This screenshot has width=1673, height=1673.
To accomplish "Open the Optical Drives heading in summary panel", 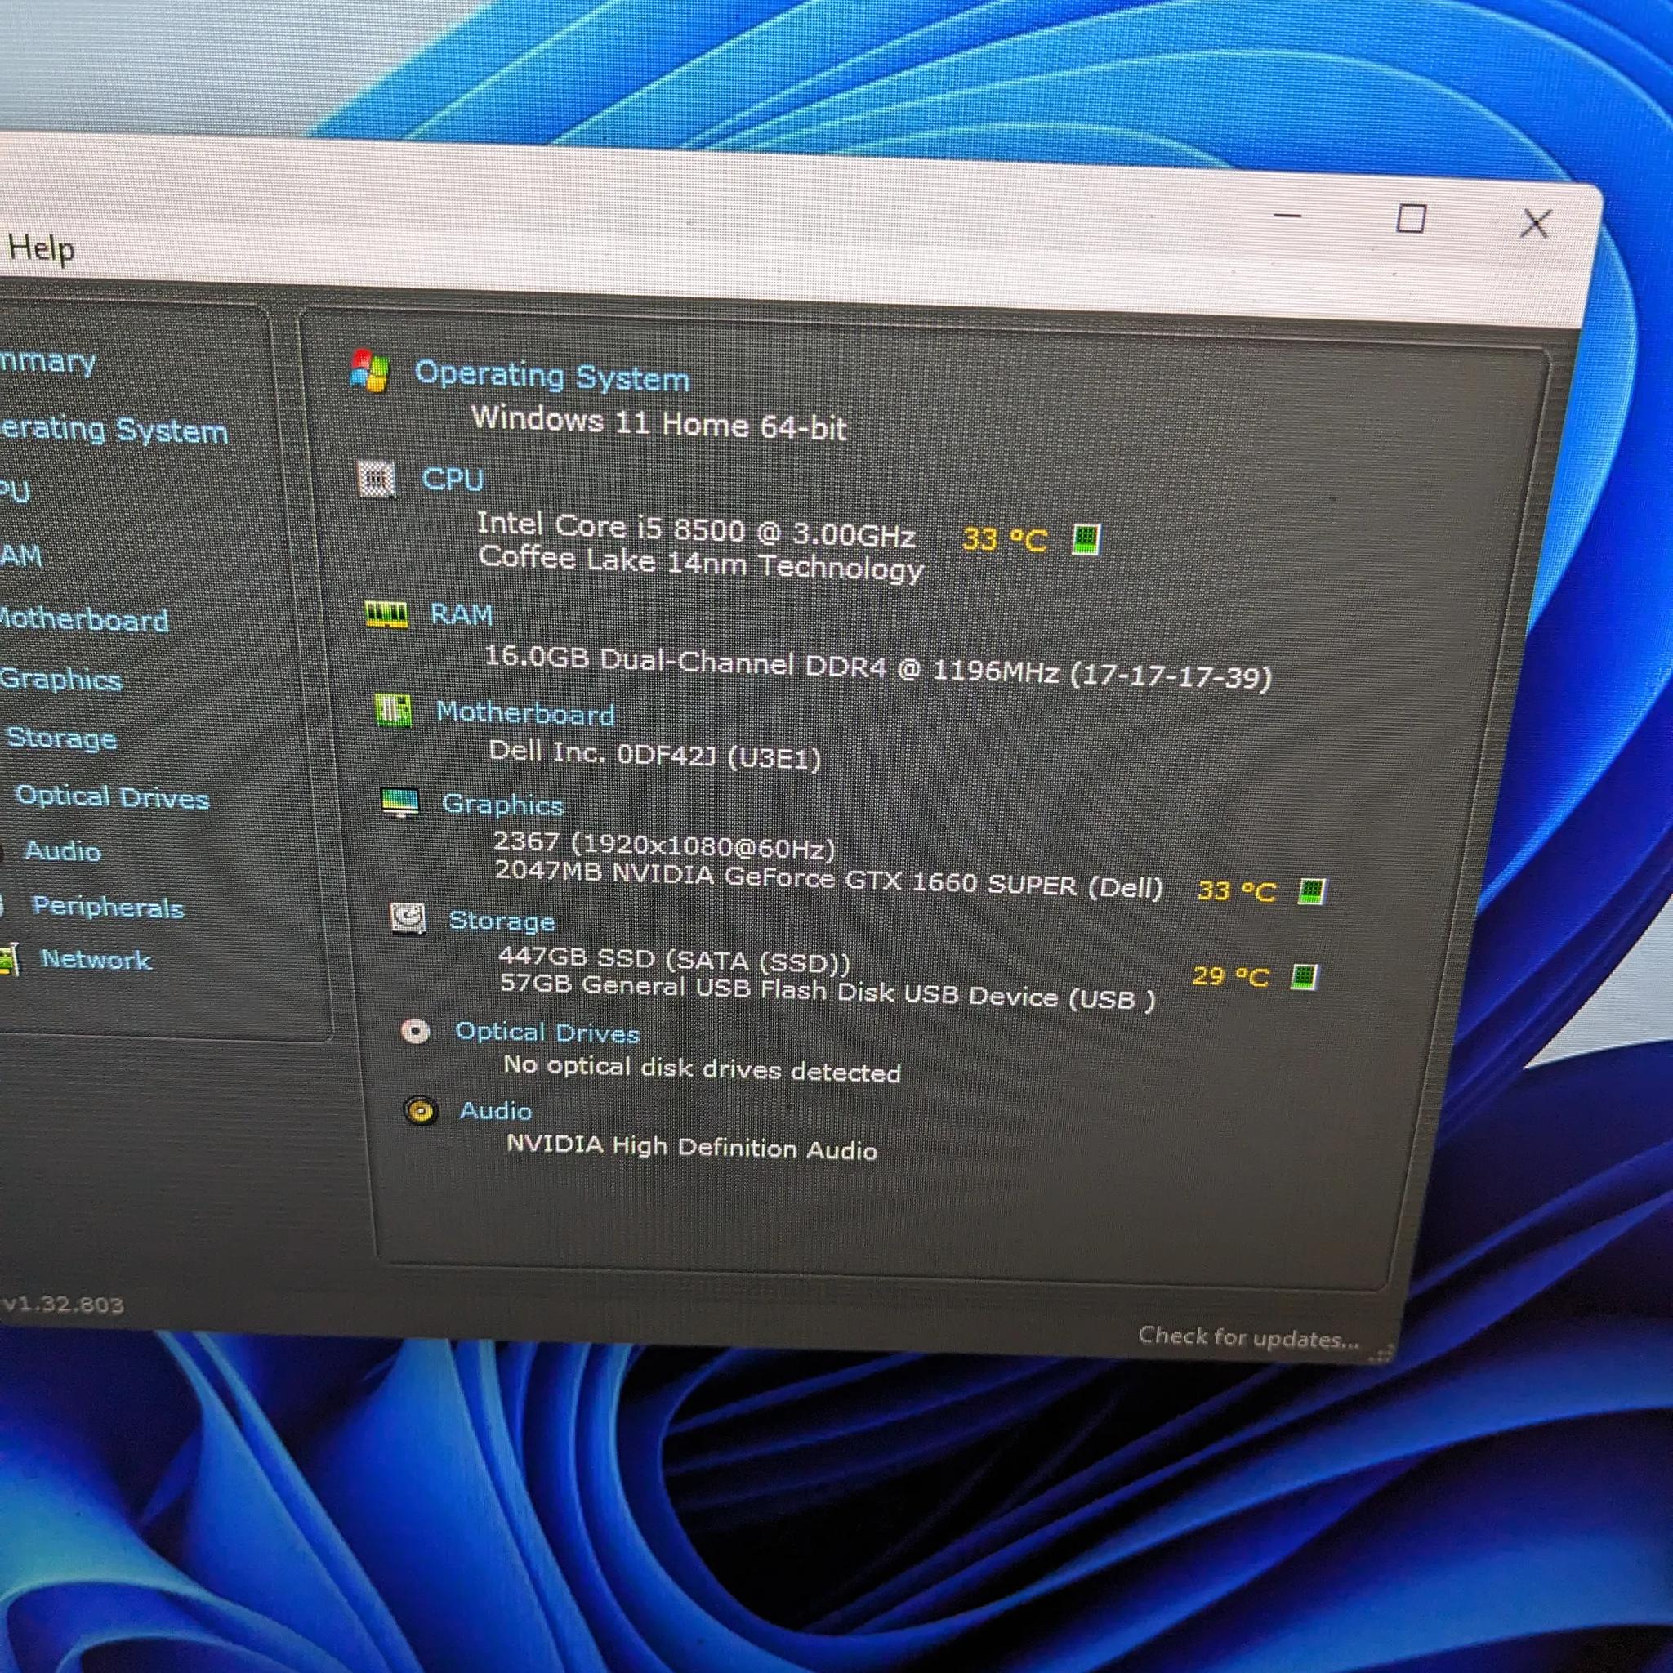I will (547, 1033).
